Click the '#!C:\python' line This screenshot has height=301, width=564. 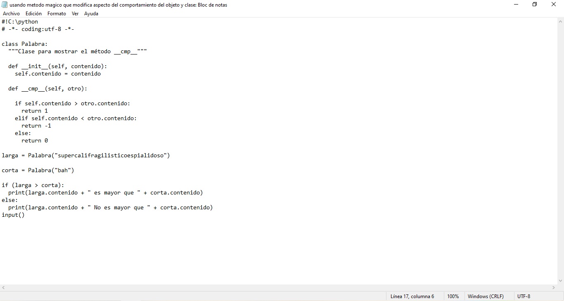pyautogui.click(x=20, y=21)
